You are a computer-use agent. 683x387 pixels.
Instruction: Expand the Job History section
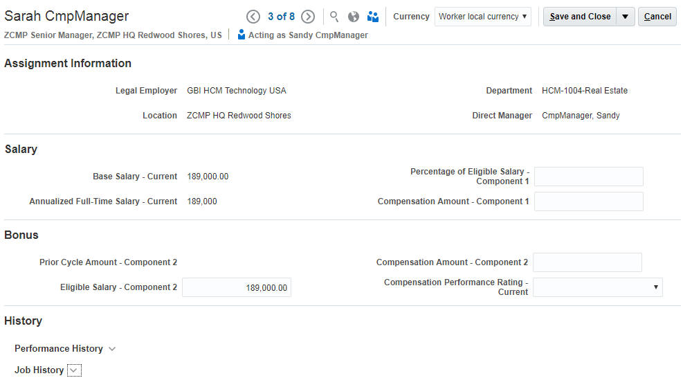[74, 370]
